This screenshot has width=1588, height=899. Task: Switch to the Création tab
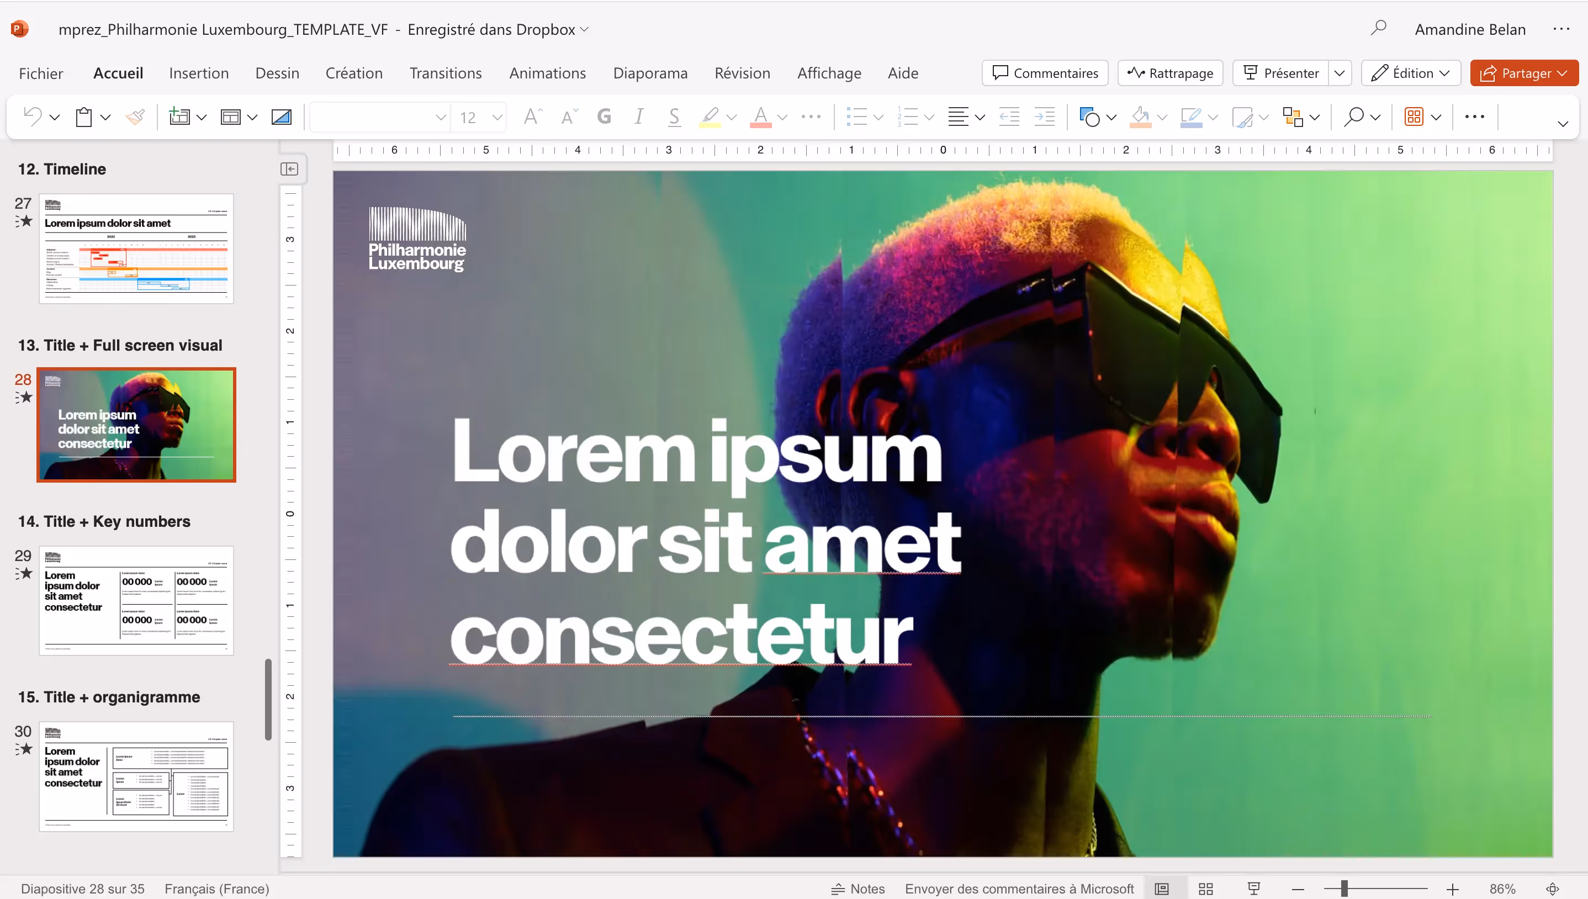pos(353,73)
